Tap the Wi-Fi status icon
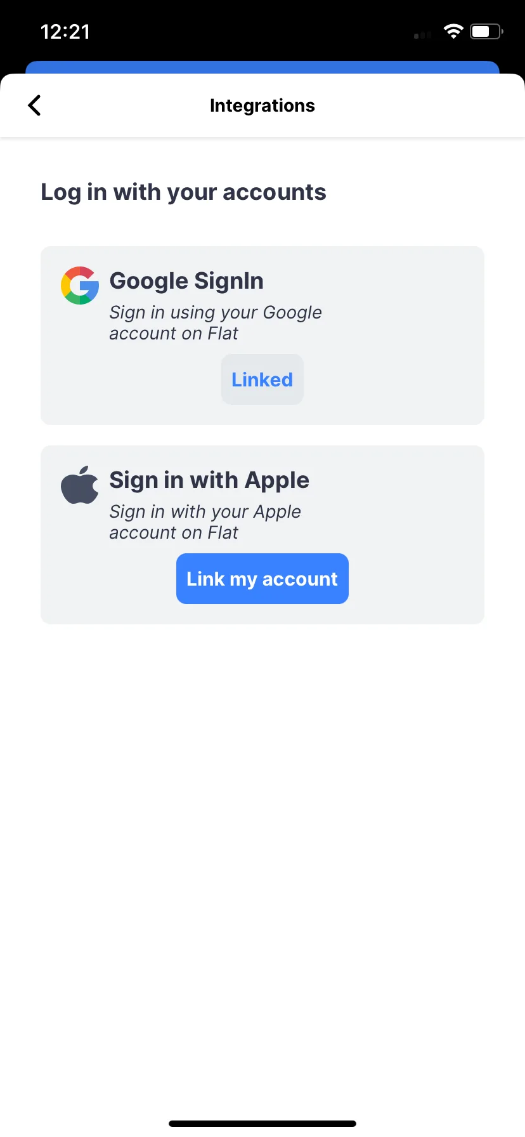This screenshot has height=1137, width=525. tap(453, 32)
